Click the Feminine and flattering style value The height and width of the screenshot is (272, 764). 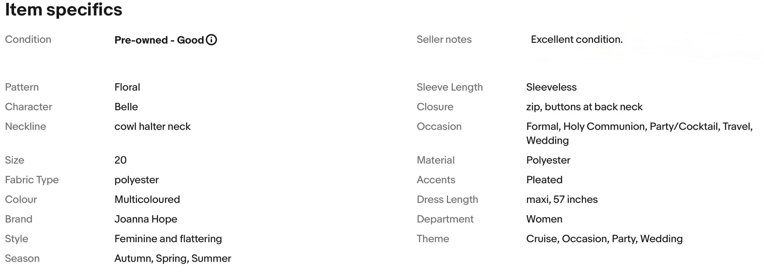168,239
